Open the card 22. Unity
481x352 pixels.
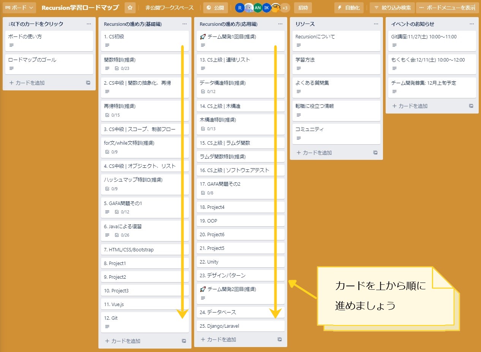click(240, 262)
